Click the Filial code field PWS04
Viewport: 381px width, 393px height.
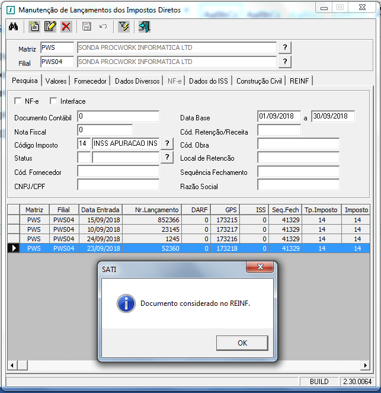coord(57,62)
